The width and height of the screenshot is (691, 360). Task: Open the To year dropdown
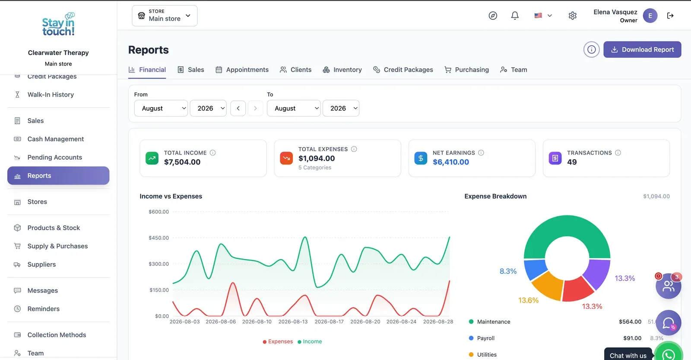tap(341, 108)
